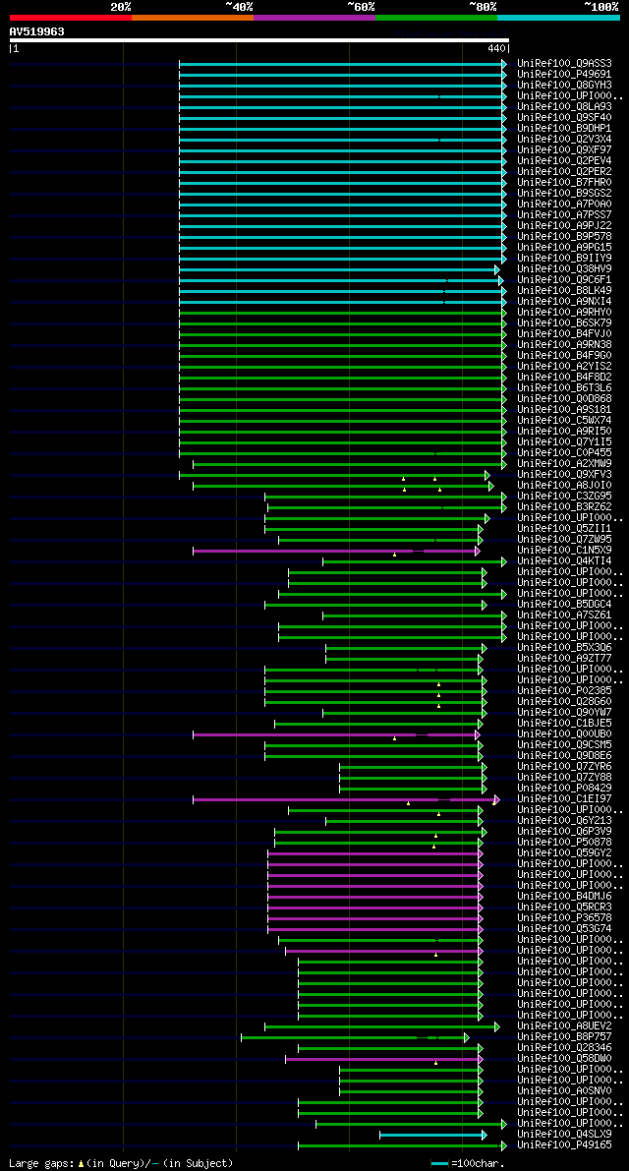Click the orange ~40% legend segment

pos(193,17)
